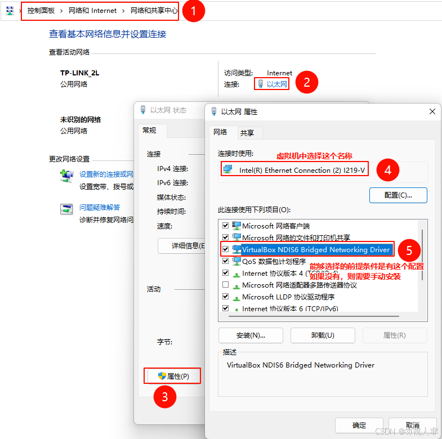The width and height of the screenshot is (442, 439).
Task: Click the 属性(R) disabled button
Action: tap(395, 335)
